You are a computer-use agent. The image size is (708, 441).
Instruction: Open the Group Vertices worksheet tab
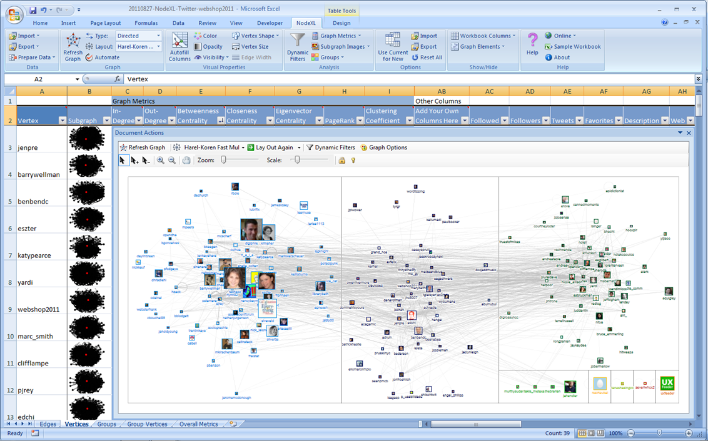point(147,424)
